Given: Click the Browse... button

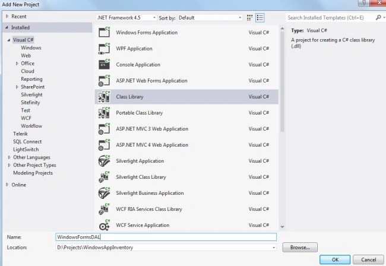Looking at the screenshot, I should 300,248.
